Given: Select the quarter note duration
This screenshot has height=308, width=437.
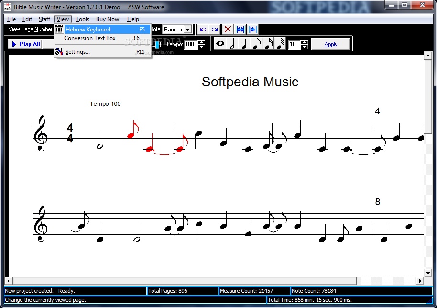Looking at the screenshot, I should (244, 44).
